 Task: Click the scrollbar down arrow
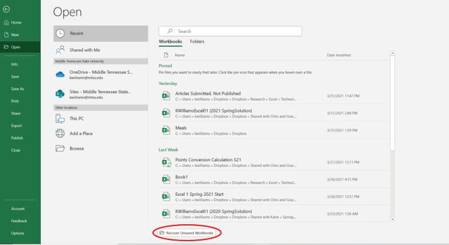point(392,219)
